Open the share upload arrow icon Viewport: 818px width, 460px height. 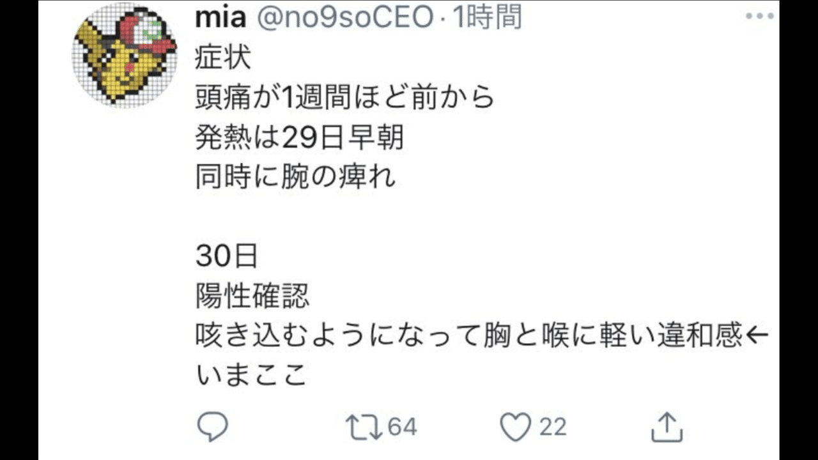(x=667, y=426)
